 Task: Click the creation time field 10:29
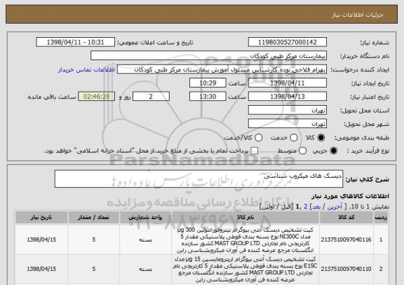click(208, 83)
